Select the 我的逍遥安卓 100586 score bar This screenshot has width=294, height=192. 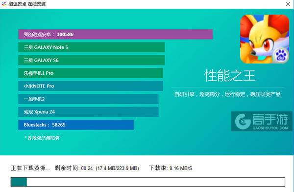(115, 34)
